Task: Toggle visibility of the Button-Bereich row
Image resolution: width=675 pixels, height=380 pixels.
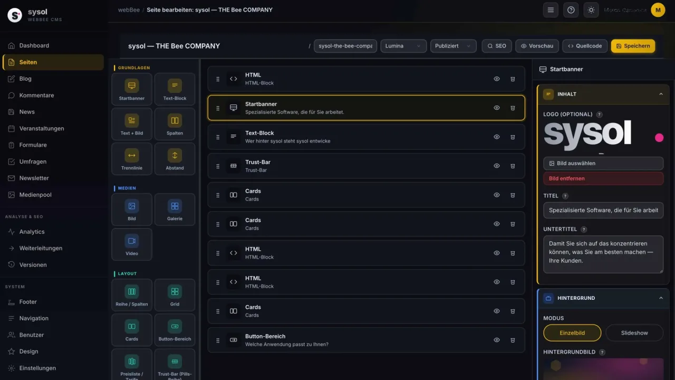Action: pos(496,340)
